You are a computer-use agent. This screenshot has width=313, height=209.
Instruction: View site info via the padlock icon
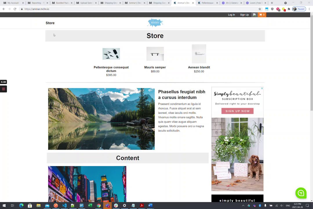coord(22,9)
